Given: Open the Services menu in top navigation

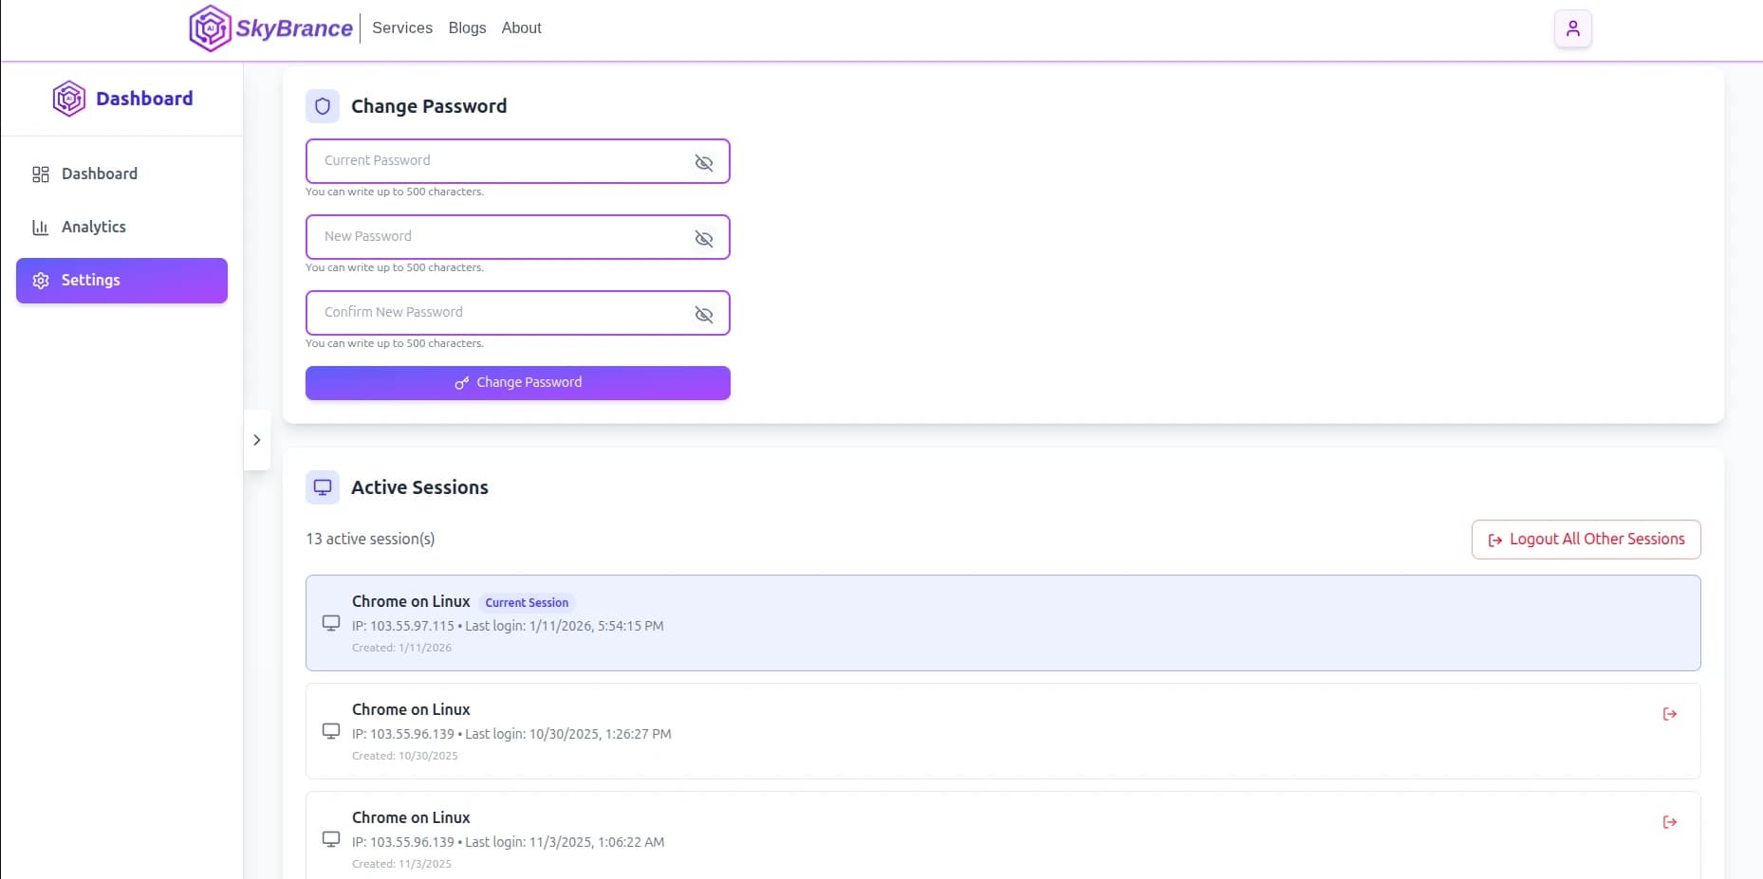Looking at the screenshot, I should coord(402,28).
